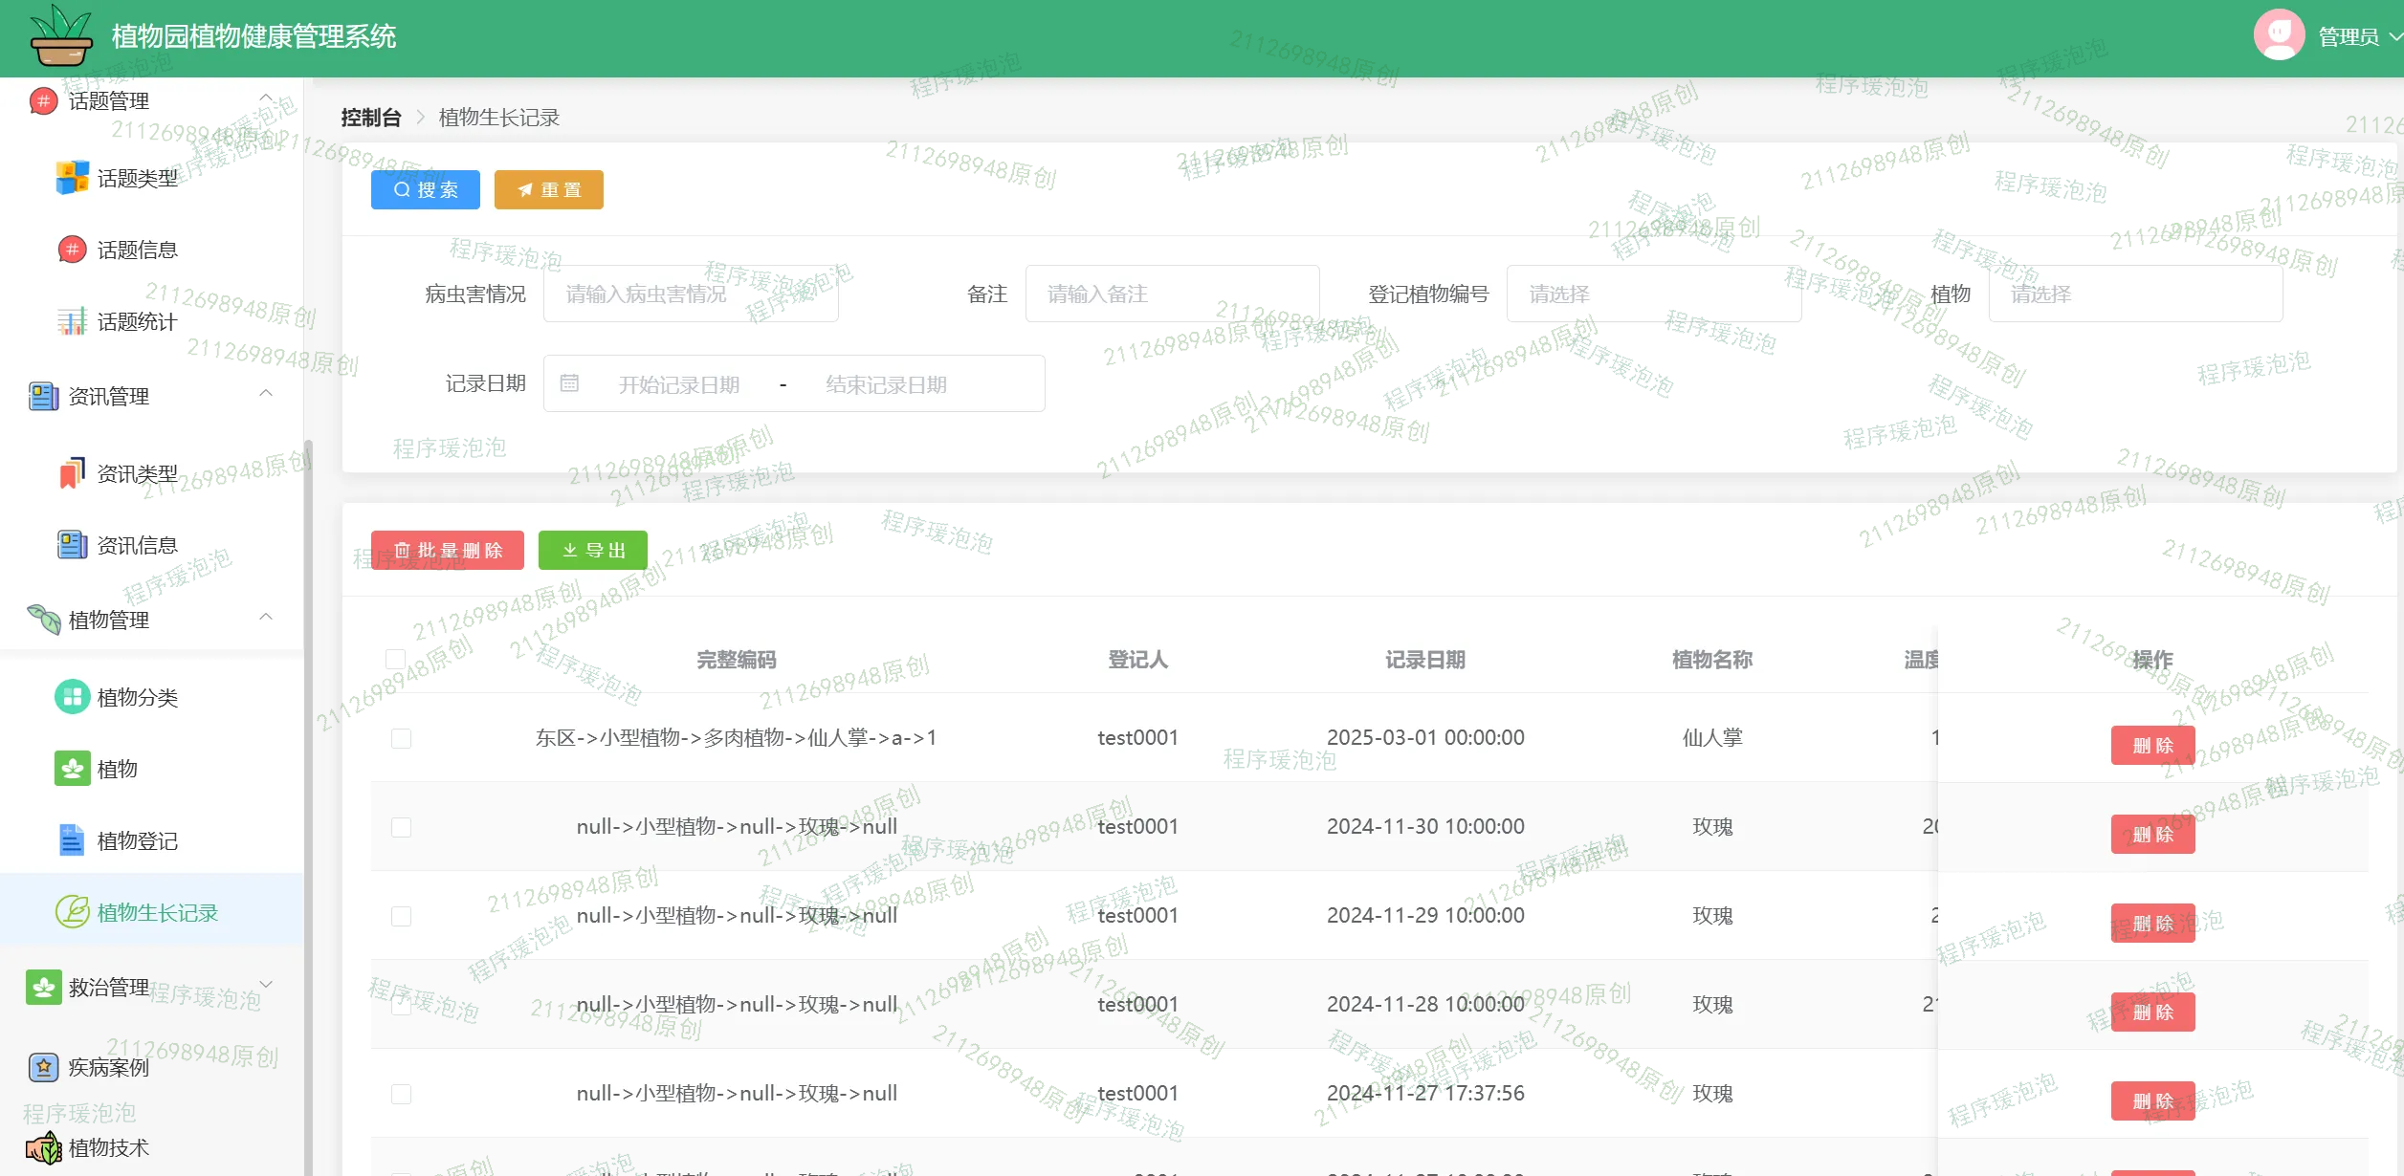
Task: Click the 植物登记 document icon
Action: click(x=72, y=840)
